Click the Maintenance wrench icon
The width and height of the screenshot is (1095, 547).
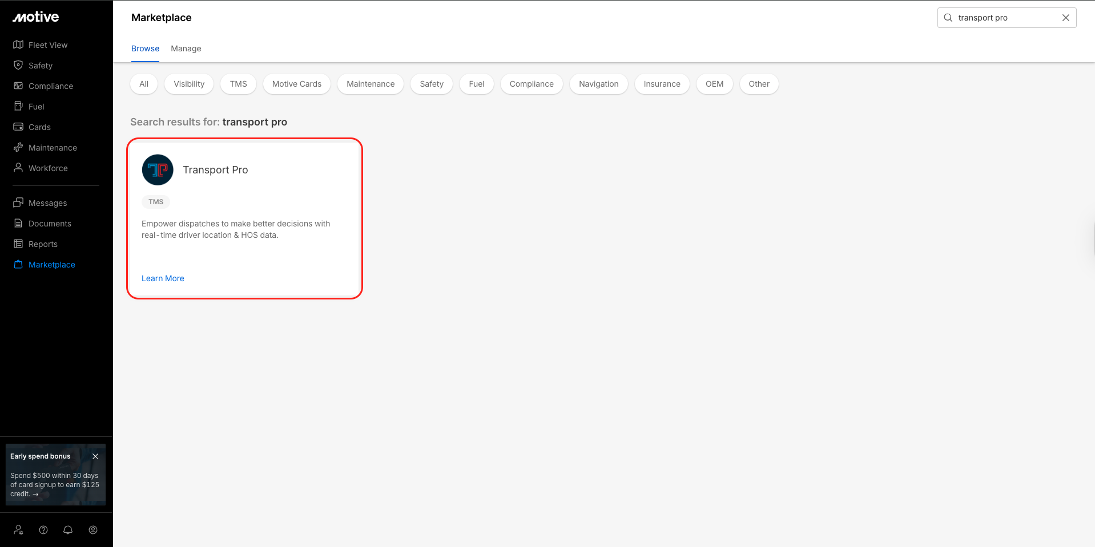18,147
